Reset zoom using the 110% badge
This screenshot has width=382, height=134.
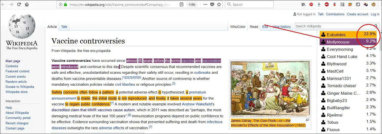pos(192,4)
